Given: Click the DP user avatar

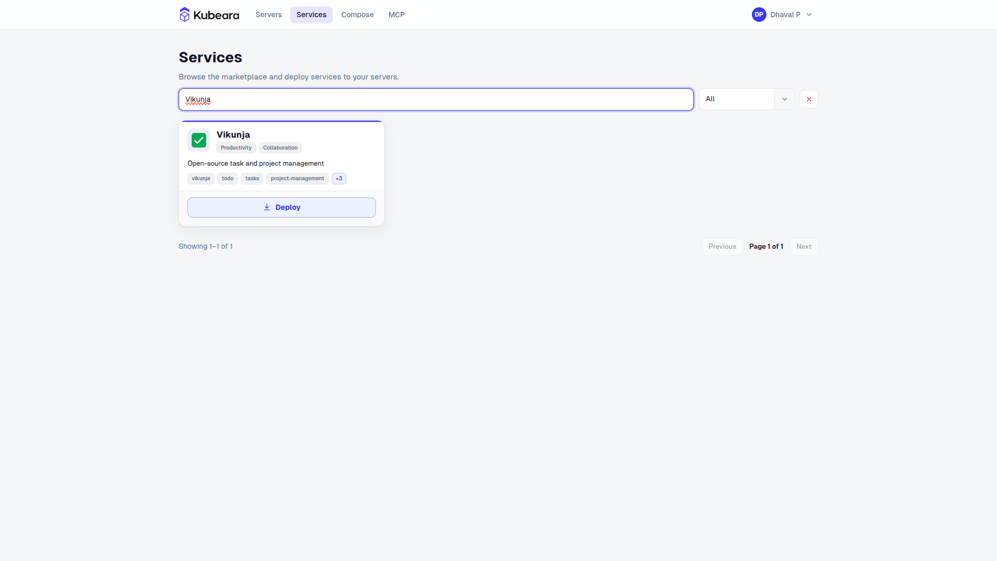Looking at the screenshot, I should pyautogui.click(x=759, y=15).
